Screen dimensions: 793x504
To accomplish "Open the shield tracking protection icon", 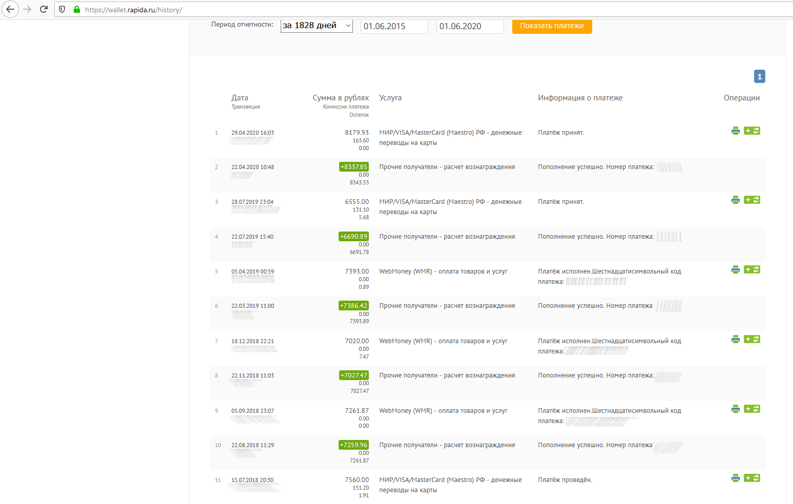I will (x=62, y=9).
